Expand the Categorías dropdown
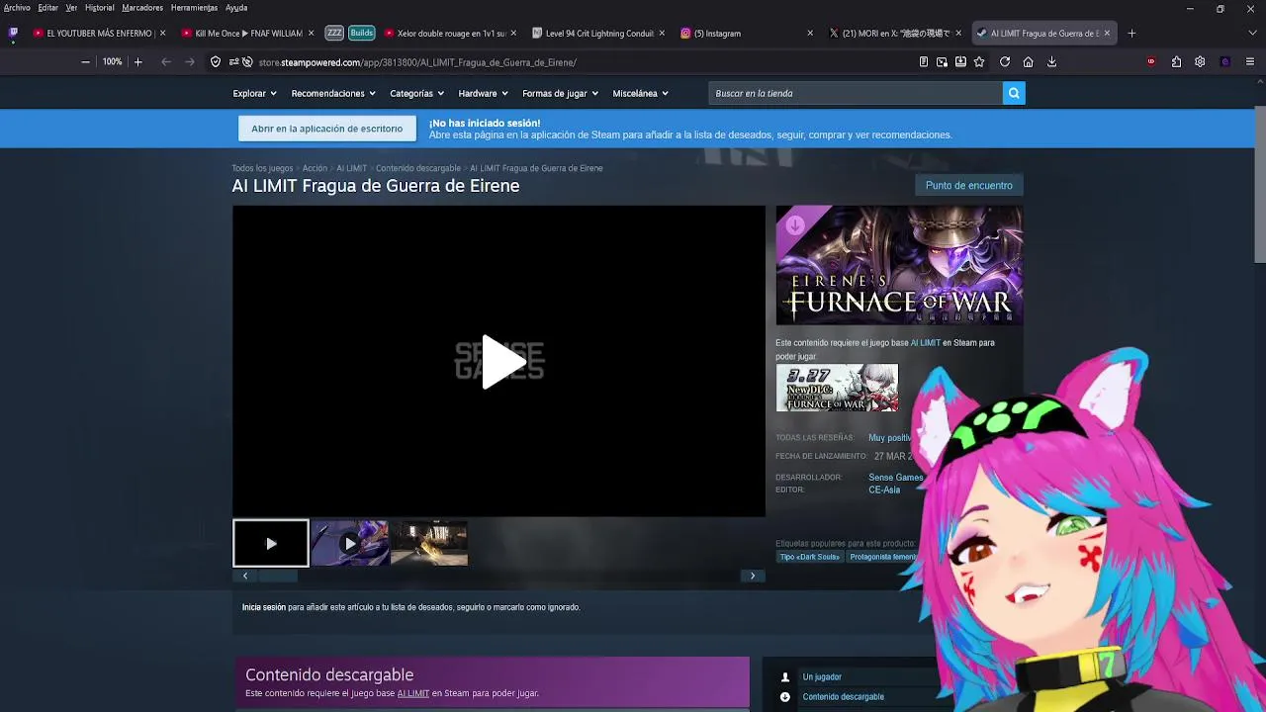The width and height of the screenshot is (1266, 712). click(416, 93)
